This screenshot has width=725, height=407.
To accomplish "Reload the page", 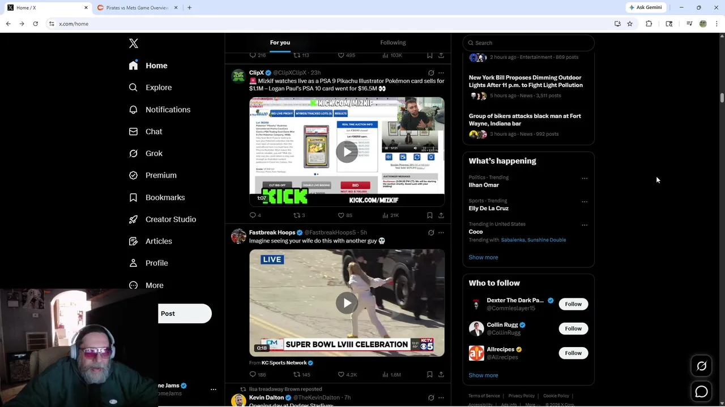I will coord(35,24).
